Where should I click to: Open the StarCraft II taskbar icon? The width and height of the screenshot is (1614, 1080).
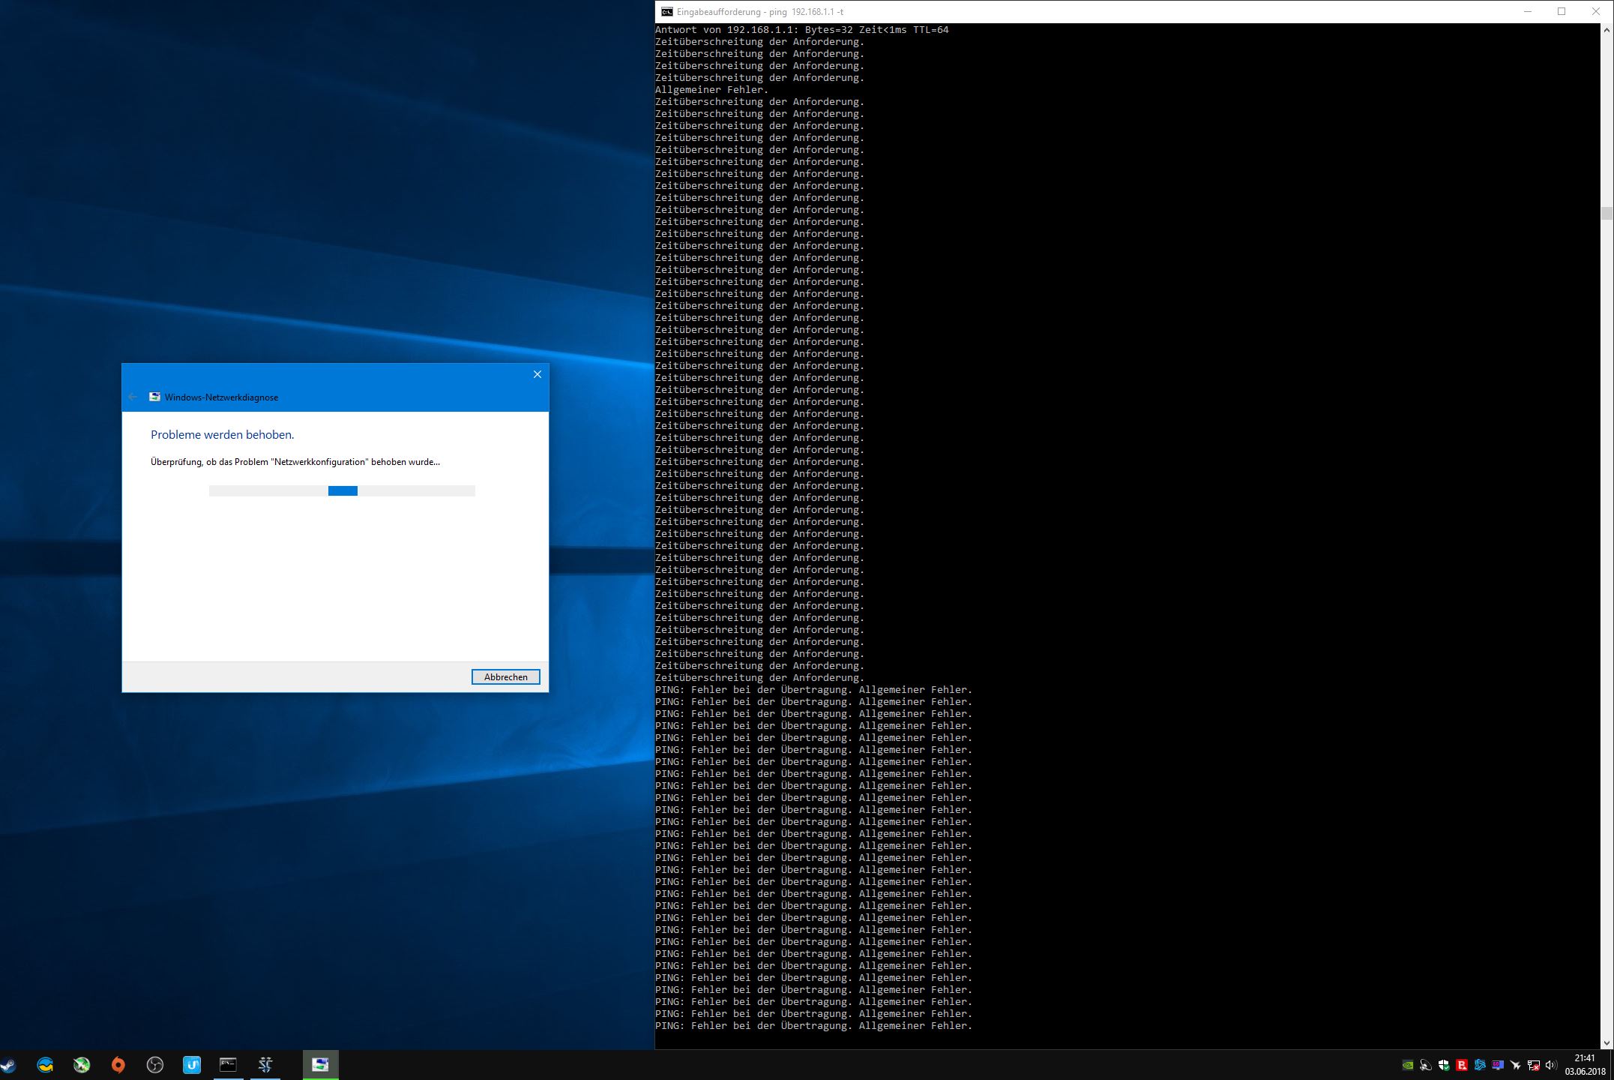click(x=265, y=1065)
